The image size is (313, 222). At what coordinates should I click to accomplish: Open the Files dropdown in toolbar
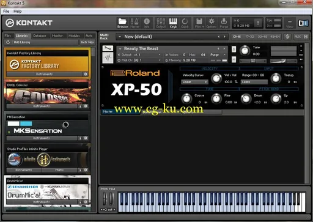199,23
